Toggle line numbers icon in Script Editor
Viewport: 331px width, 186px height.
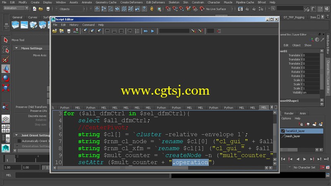[137, 31]
